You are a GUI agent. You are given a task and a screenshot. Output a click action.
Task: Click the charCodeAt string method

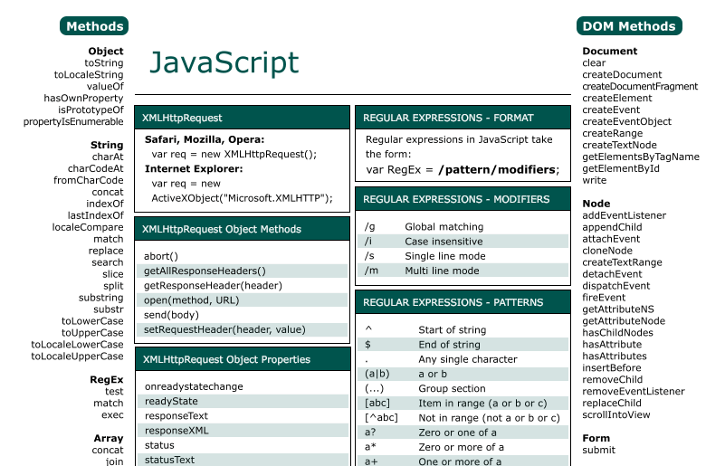[95, 168]
